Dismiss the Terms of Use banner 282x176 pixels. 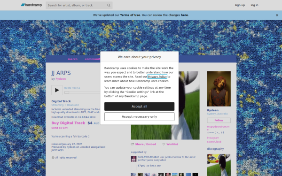(x=277, y=15)
